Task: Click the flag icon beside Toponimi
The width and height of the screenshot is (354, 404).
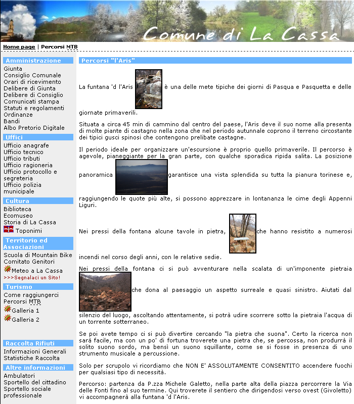Action: coord(8,230)
